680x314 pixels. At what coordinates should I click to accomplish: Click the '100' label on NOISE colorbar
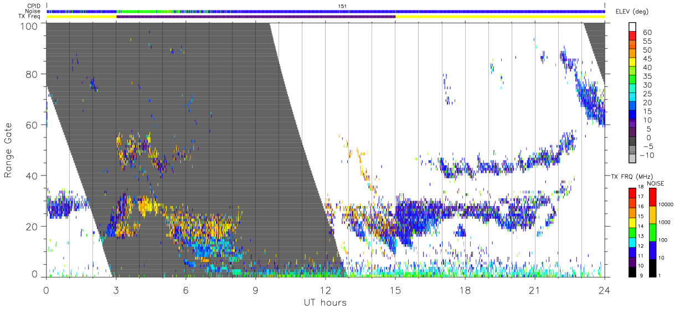coord(663,240)
